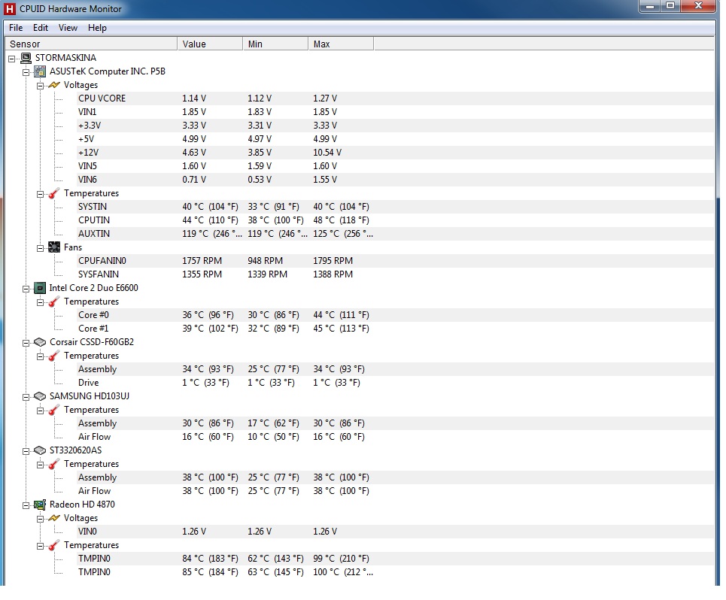Collapse Temperatures group under Intel Core 2 Duo
This screenshot has width=726, height=600.
click(x=41, y=302)
